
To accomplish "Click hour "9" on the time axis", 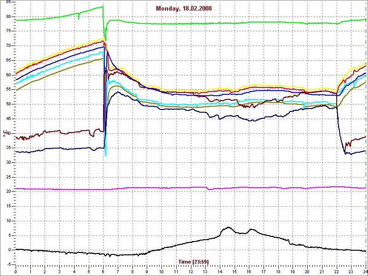I will pyautogui.click(x=147, y=271).
